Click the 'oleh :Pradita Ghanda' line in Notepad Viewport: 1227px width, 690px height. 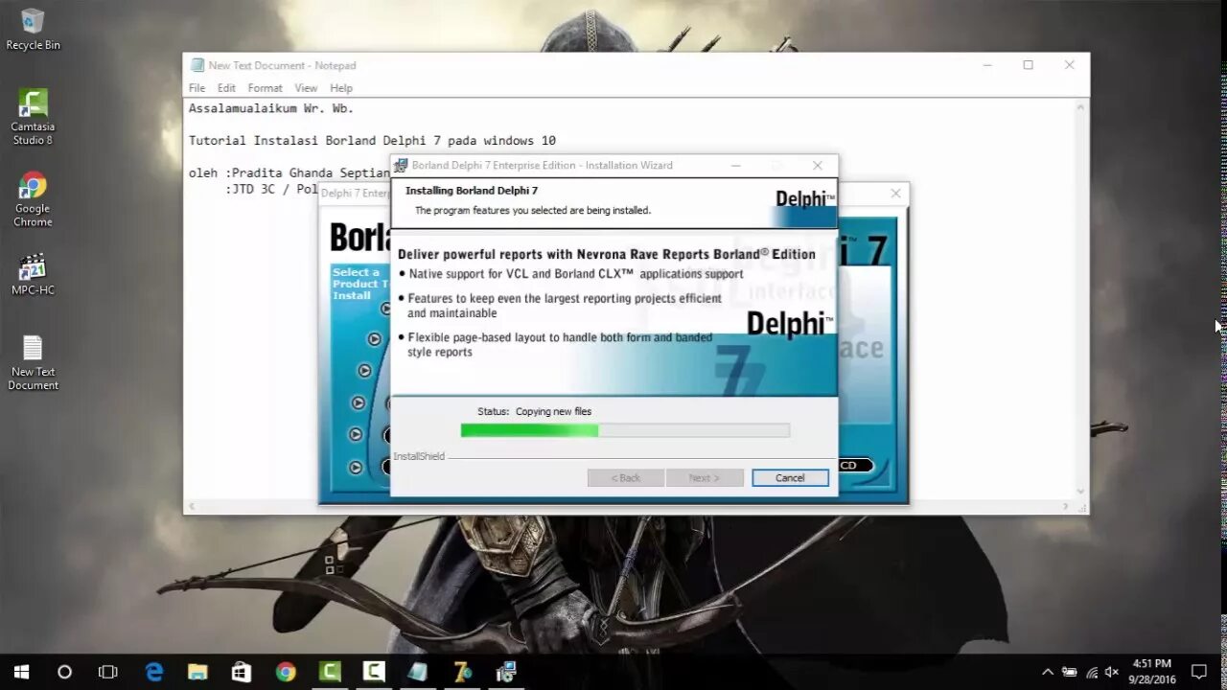[x=289, y=172]
